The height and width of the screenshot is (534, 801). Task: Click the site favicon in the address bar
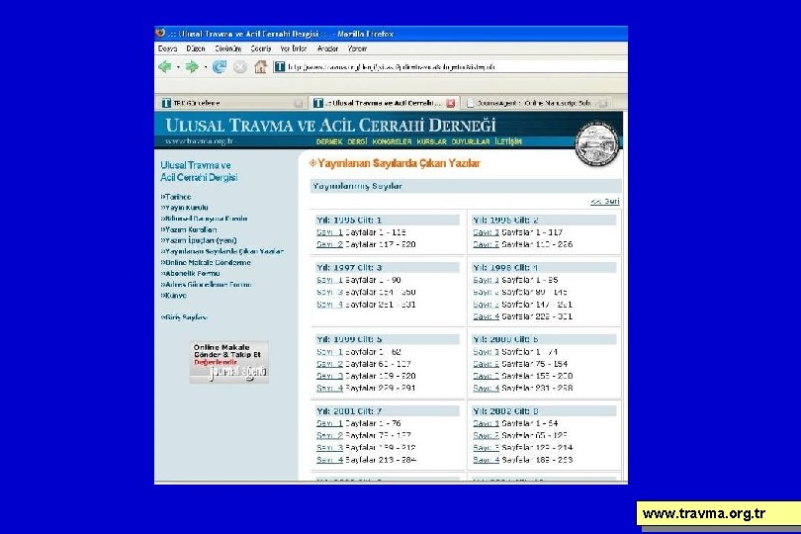[x=280, y=66]
